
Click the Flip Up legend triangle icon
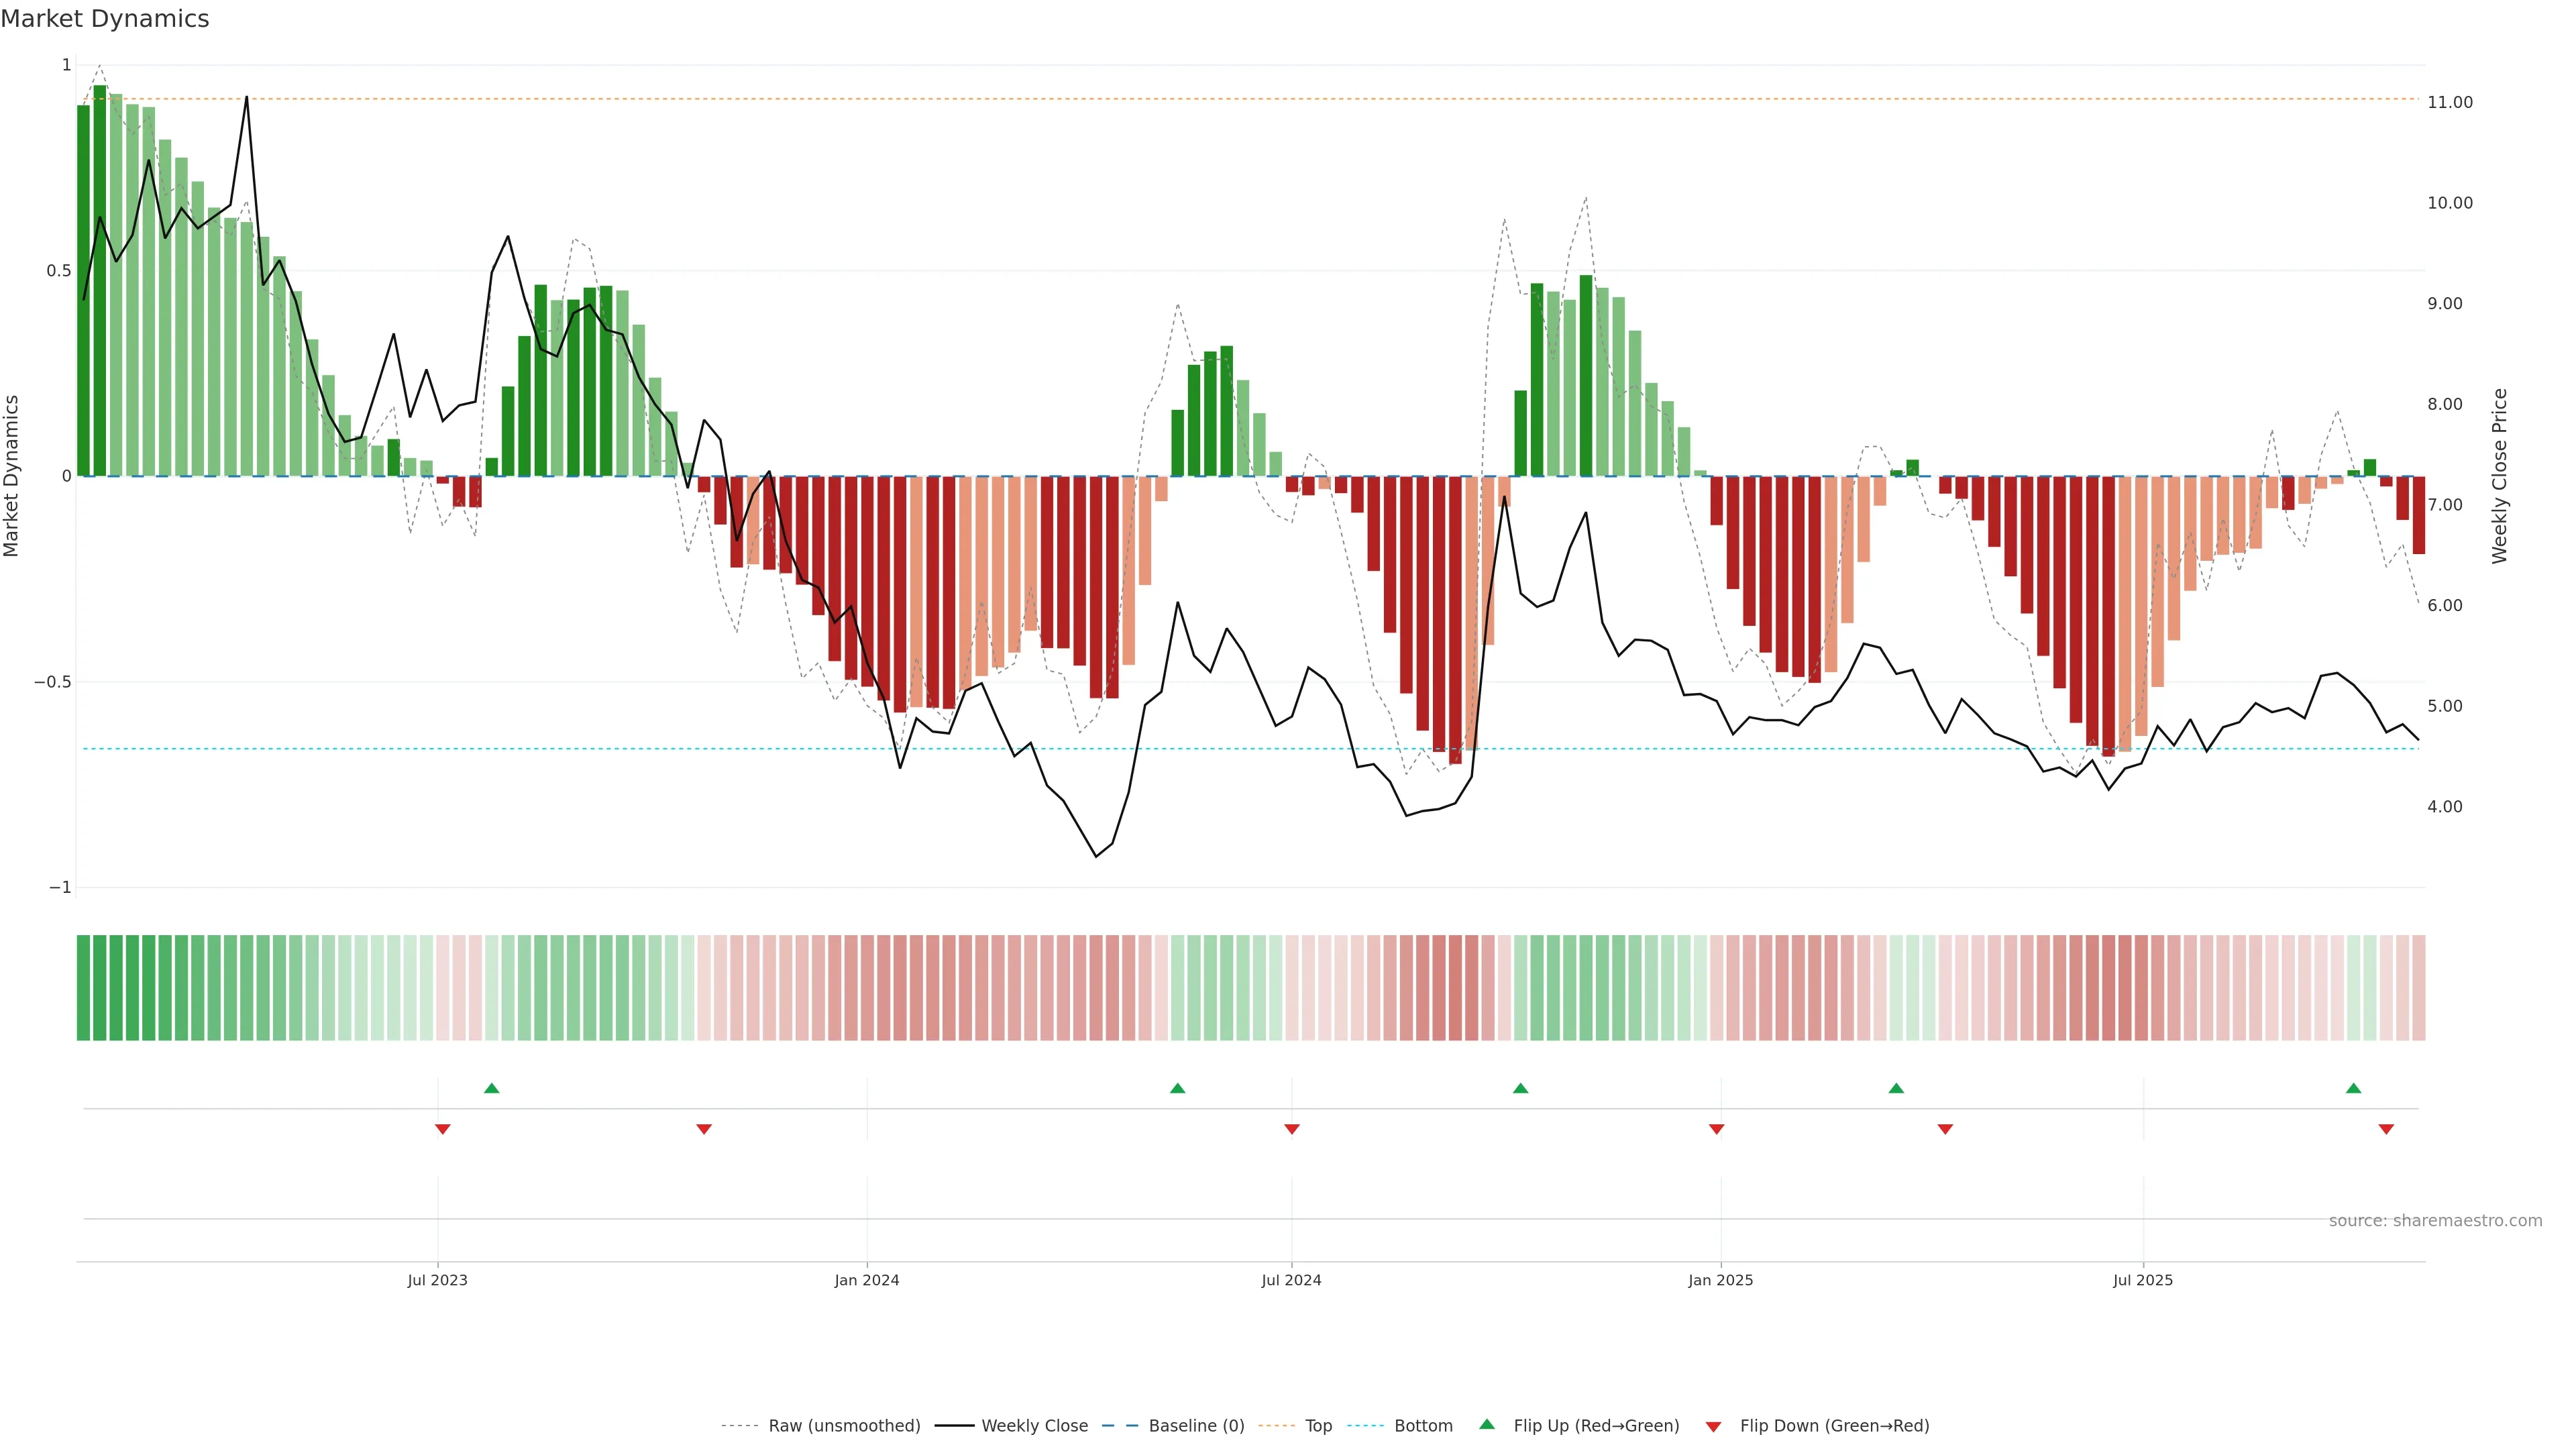click(1487, 1424)
